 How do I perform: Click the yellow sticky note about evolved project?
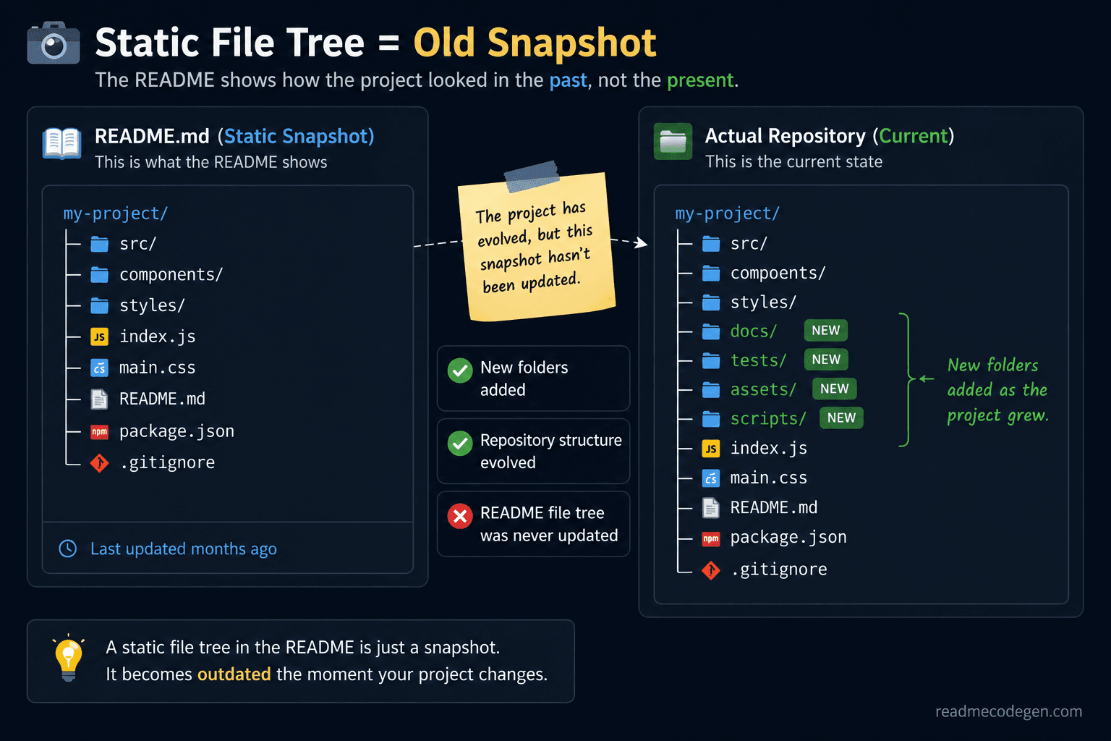pyautogui.click(x=537, y=246)
